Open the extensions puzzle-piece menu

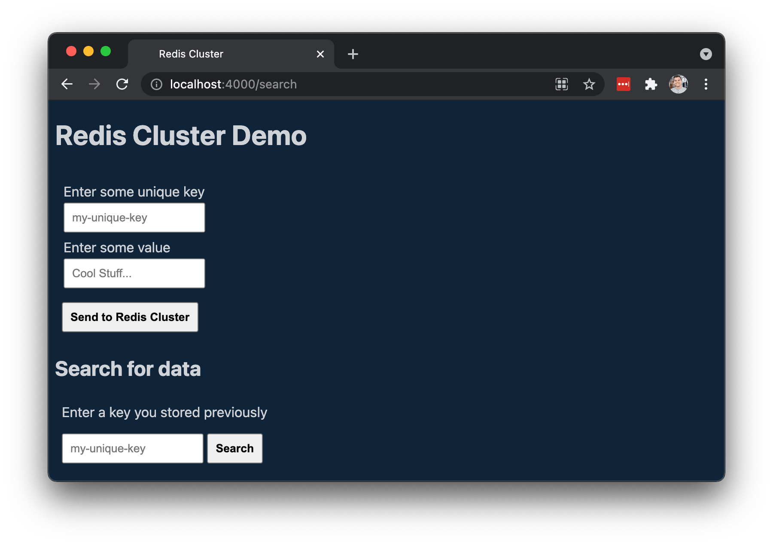[651, 84]
